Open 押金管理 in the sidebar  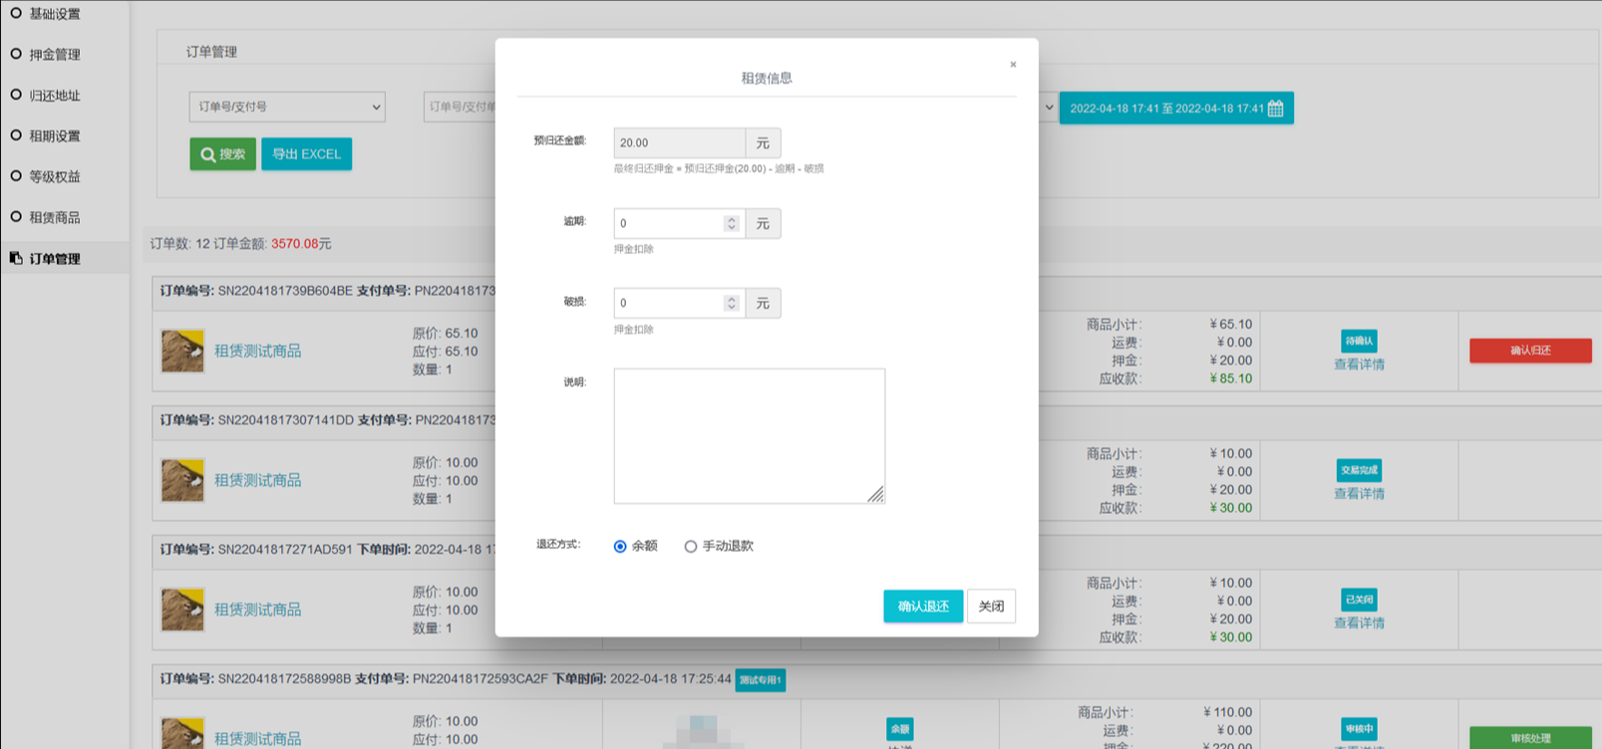[x=54, y=55]
